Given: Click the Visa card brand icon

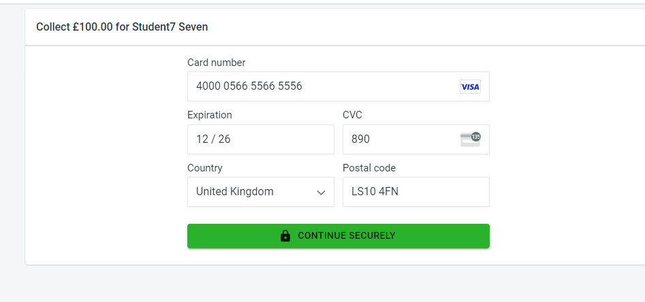Looking at the screenshot, I should coord(470,87).
